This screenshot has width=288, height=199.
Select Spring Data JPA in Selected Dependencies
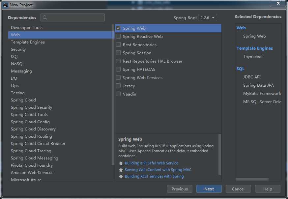(x=258, y=85)
